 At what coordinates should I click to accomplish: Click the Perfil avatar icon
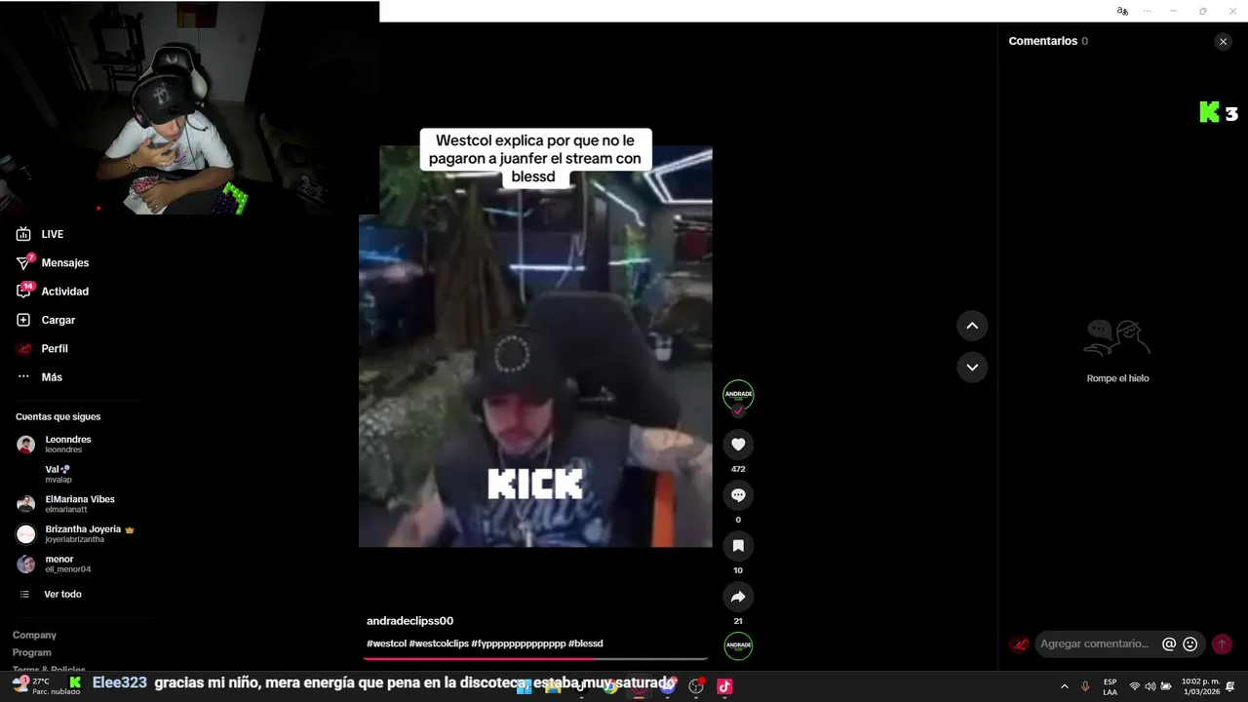[x=23, y=348]
